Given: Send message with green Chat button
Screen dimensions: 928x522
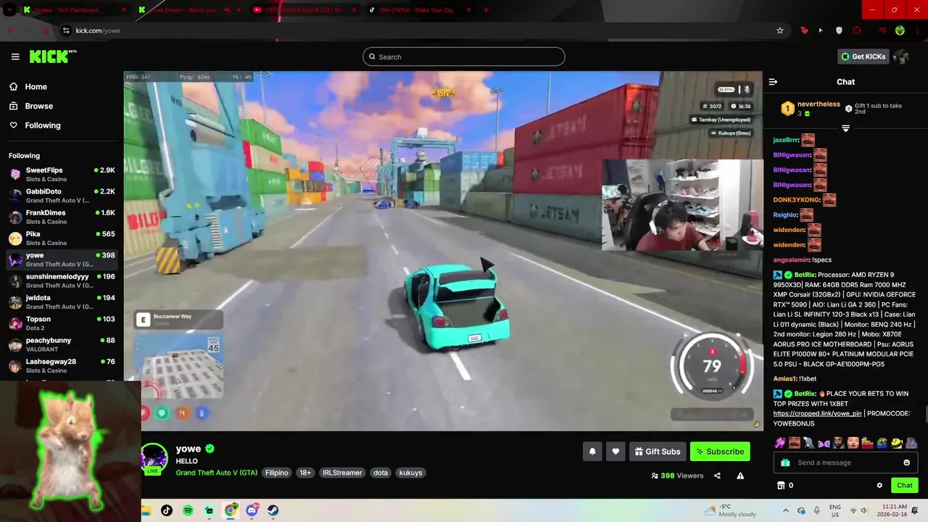Looking at the screenshot, I should [904, 485].
